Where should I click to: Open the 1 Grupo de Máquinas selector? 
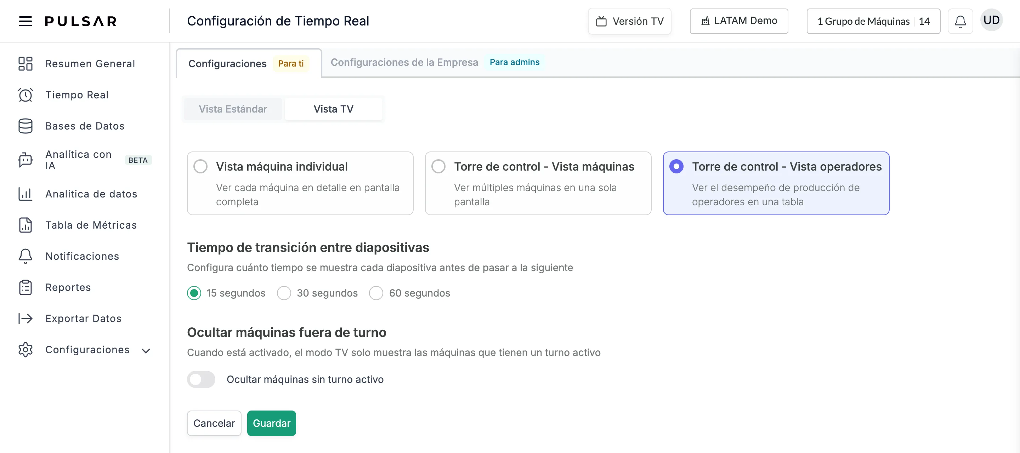click(873, 21)
